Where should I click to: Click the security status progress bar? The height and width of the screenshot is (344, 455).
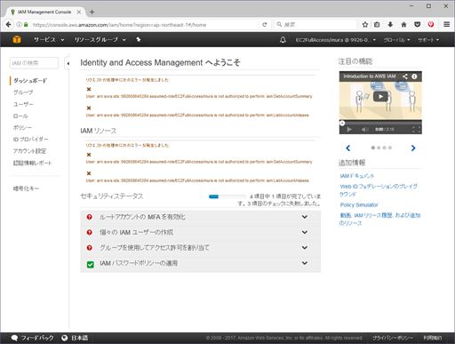coord(227,196)
